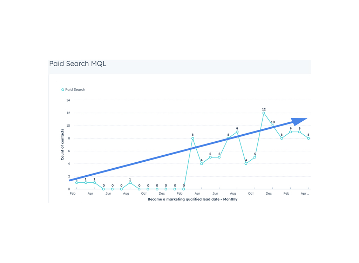Select the peak data point labeled 12
Screen dimensions: 359x263
[264, 113]
